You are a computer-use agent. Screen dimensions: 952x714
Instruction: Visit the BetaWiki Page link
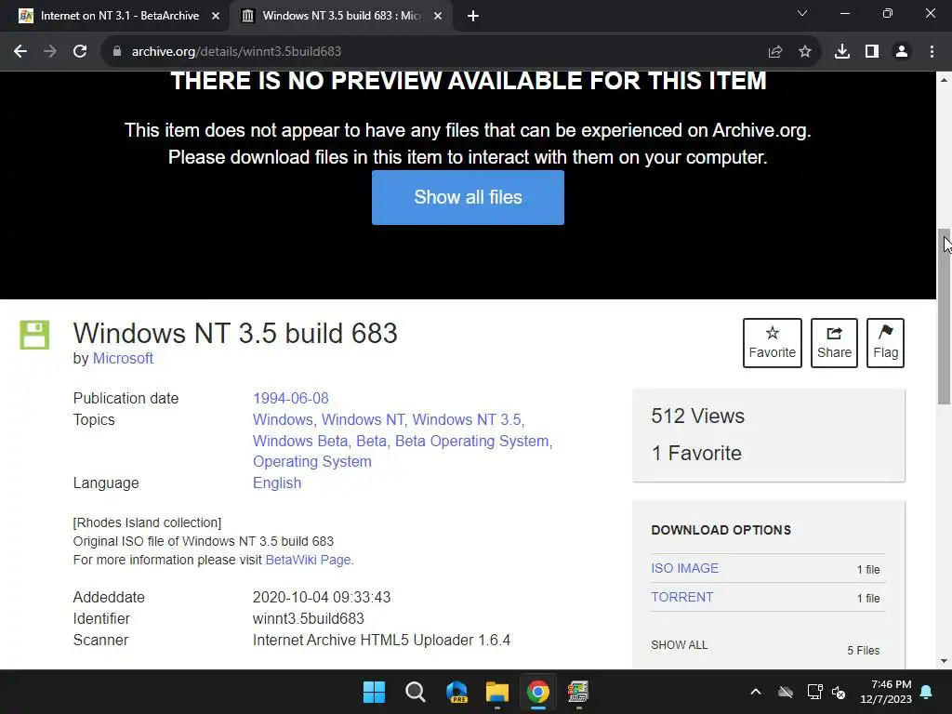click(x=308, y=560)
